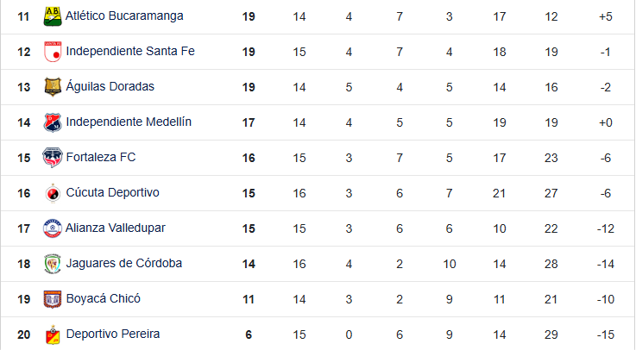Click Boyacá Chicó's 11 points value
Image resolution: width=636 pixels, height=350 pixels.
pos(249,299)
